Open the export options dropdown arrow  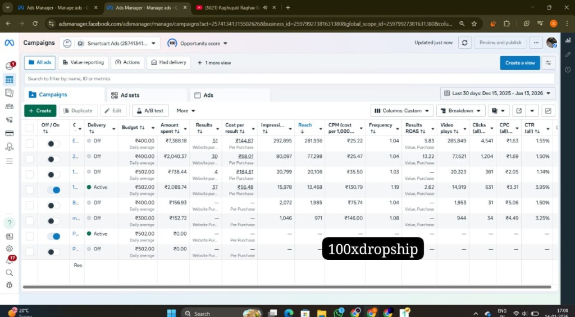pyautogui.click(x=532, y=111)
